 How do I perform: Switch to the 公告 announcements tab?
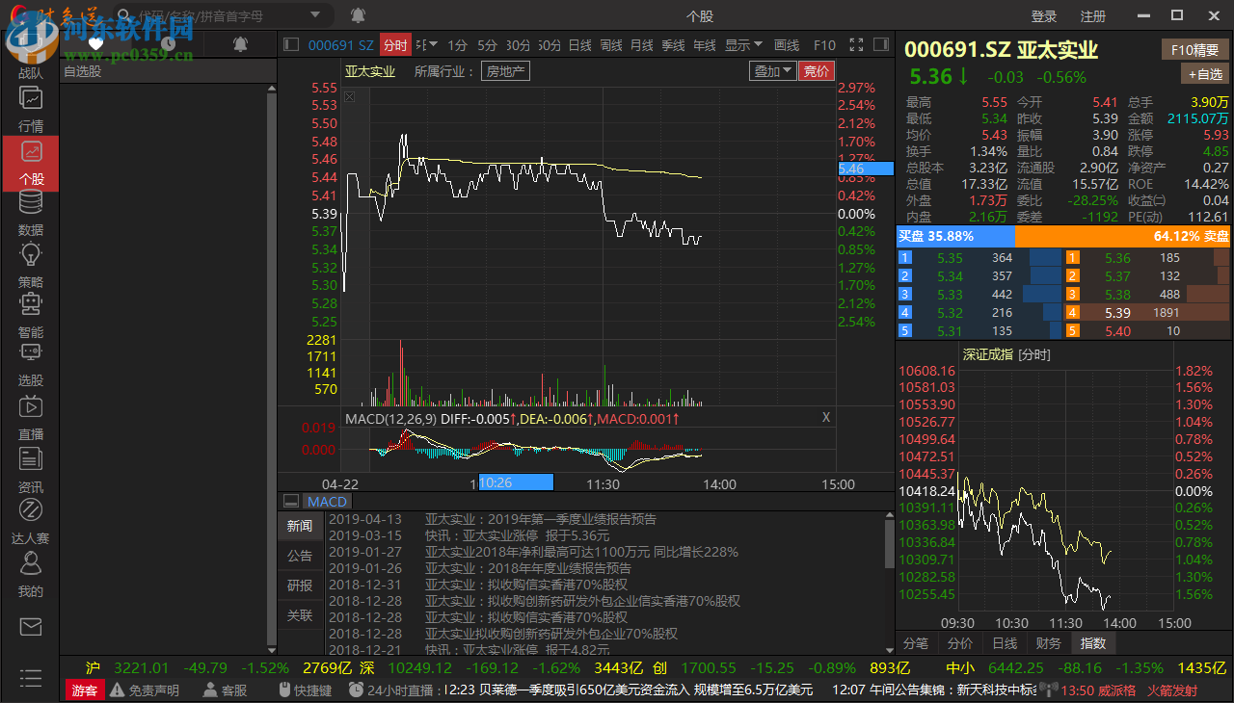tap(300, 555)
